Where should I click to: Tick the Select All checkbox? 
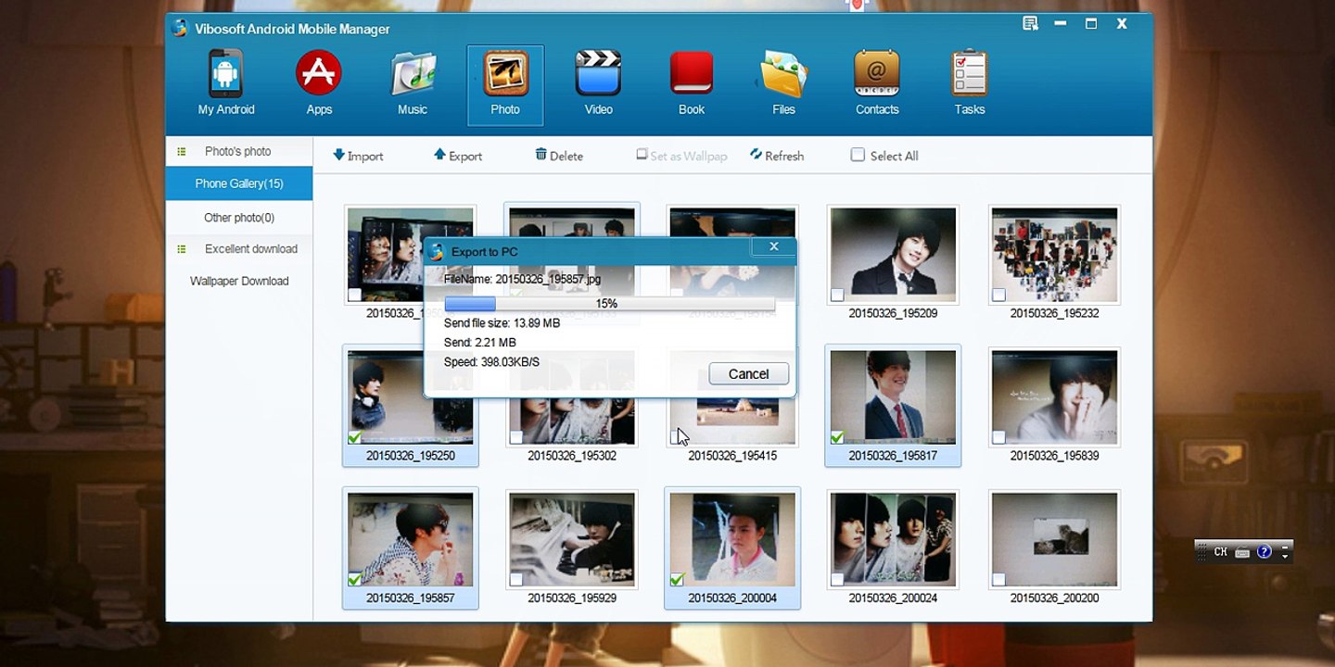pyautogui.click(x=858, y=156)
